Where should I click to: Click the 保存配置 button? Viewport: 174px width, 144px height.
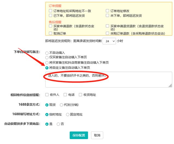tap(79, 135)
